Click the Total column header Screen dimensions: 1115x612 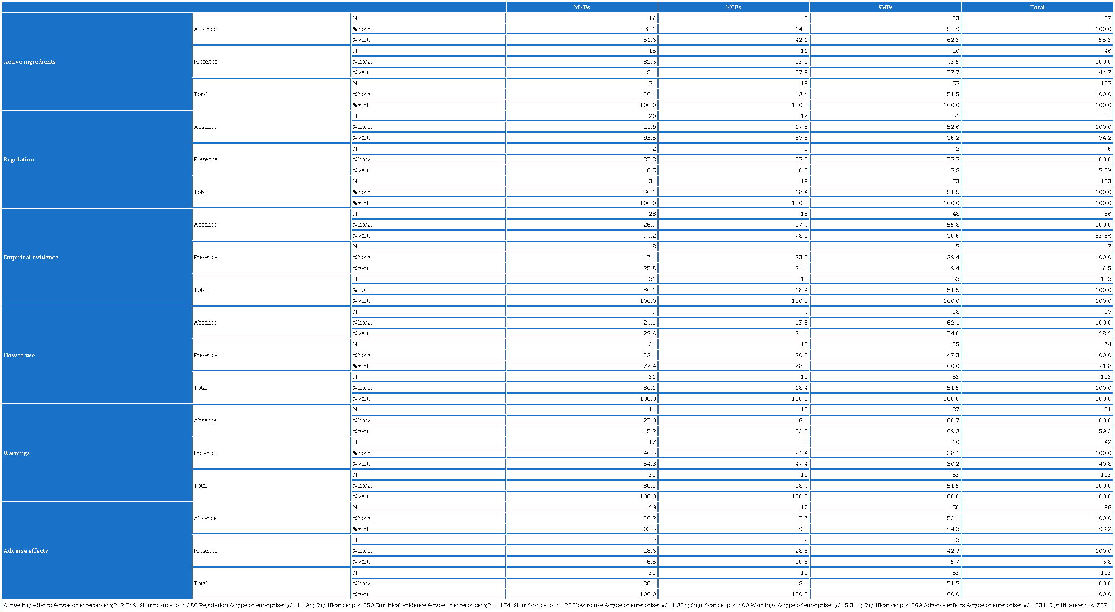pyautogui.click(x=1037, y=7)
